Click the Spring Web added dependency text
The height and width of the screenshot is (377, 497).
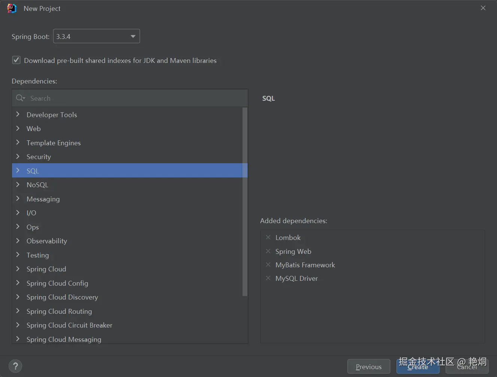(293, 251)
